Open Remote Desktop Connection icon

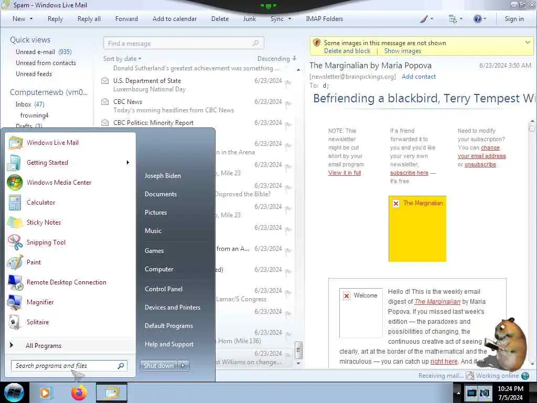tap(15, 282)
